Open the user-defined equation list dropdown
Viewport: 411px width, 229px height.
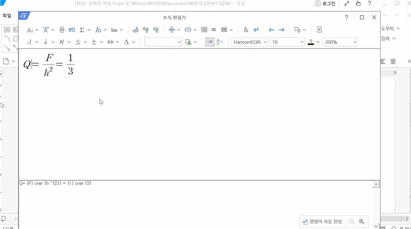pyautogui.click(x=191, y=42)
